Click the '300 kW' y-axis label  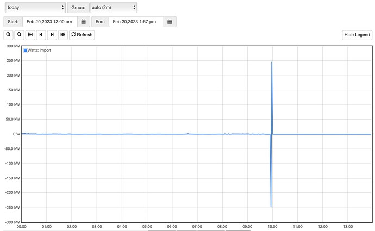point(13,46)
